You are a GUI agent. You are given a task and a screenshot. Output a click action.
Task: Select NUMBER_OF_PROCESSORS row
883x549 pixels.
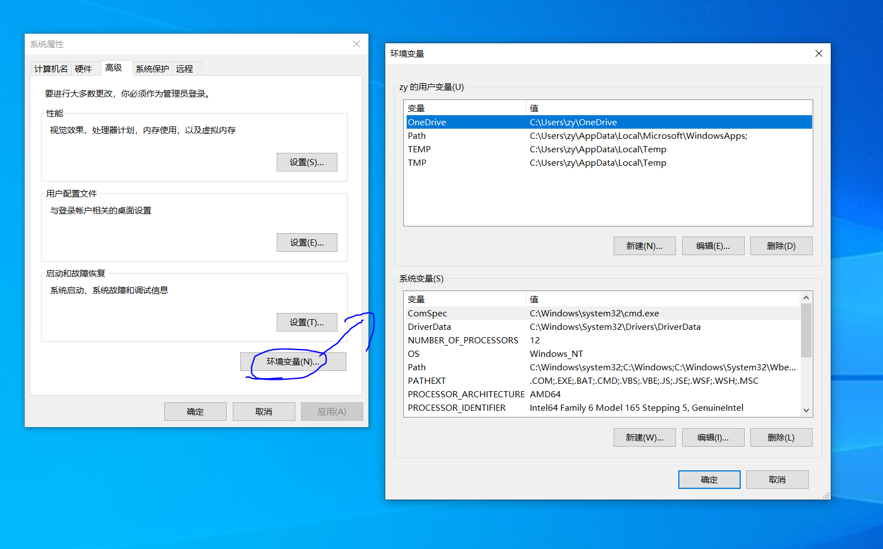[603, 340]
